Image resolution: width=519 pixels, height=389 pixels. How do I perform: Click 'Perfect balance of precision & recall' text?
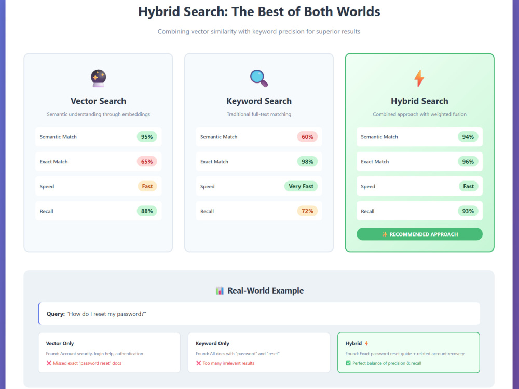pos(387,363)
